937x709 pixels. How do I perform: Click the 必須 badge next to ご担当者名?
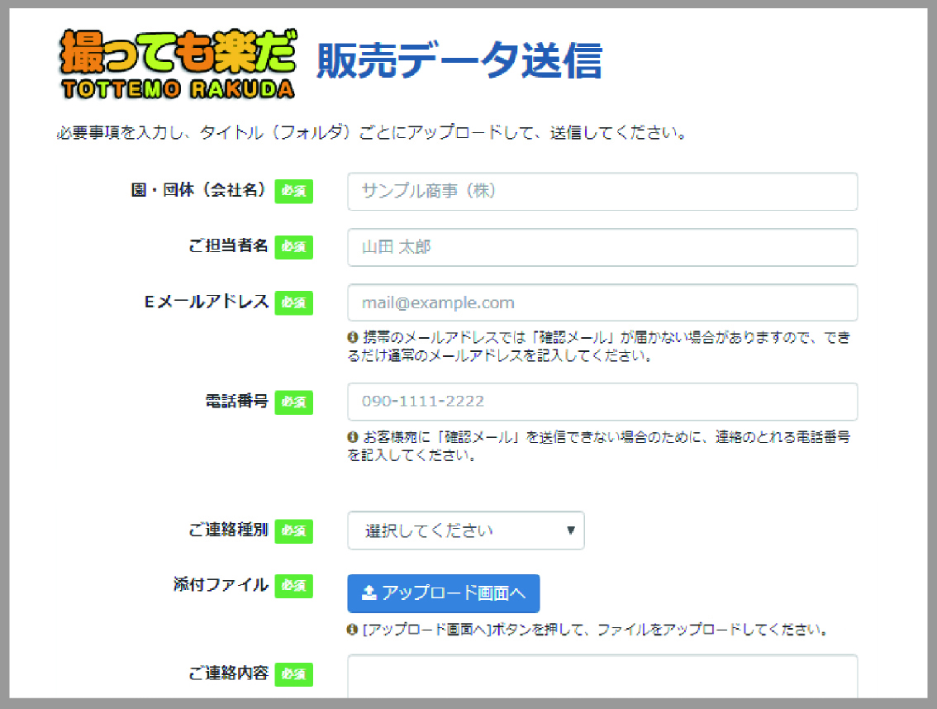293,246
